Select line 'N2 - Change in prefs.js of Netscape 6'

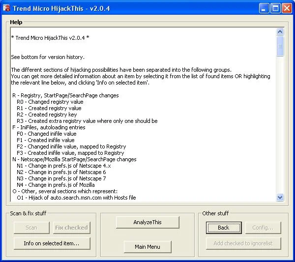coord(61,172)
